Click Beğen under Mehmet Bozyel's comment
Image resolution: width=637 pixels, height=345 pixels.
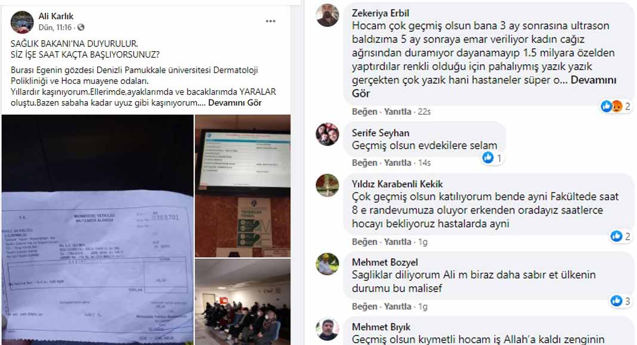(364, 306)
